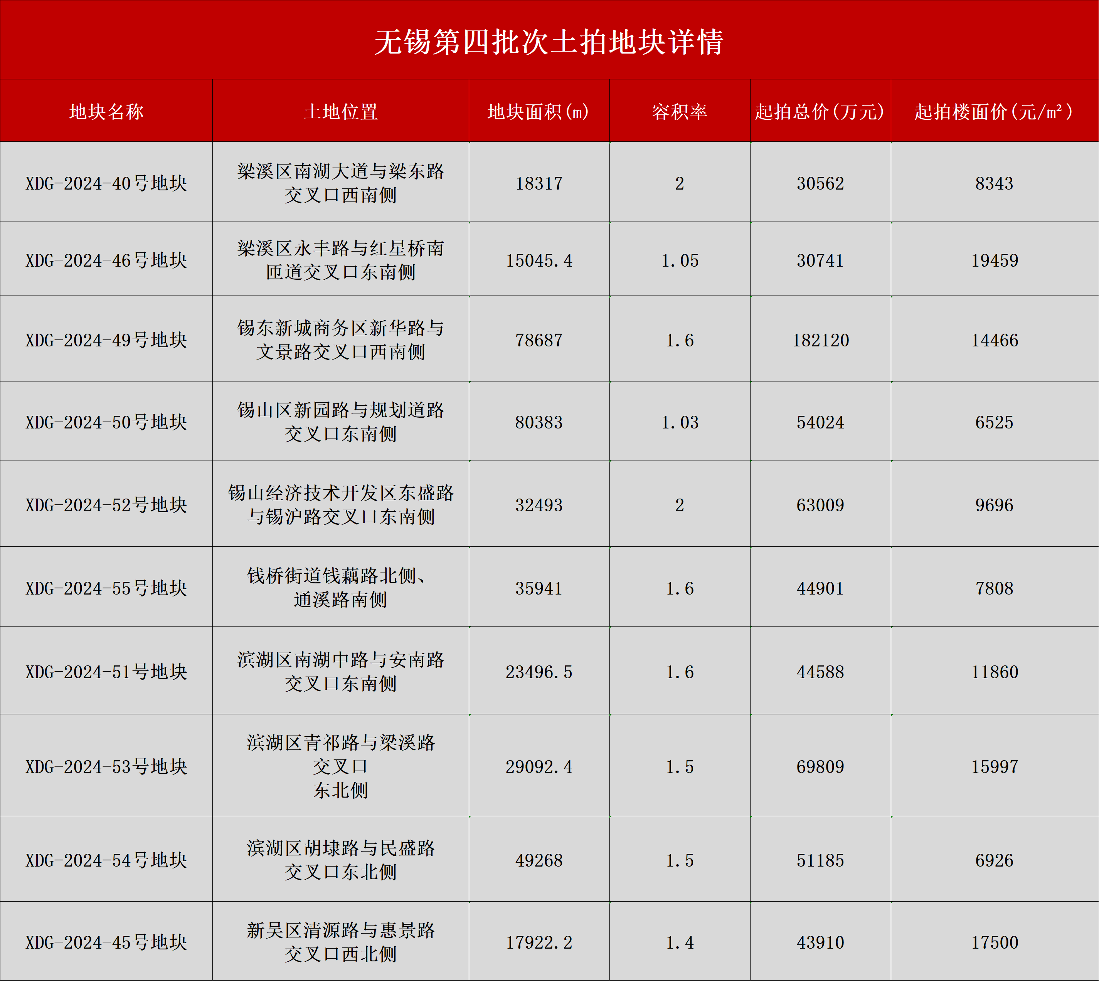The width and height of the screenshot is (1099, 981).
Task: Click floor price value 17500
Action: [995, 943]
